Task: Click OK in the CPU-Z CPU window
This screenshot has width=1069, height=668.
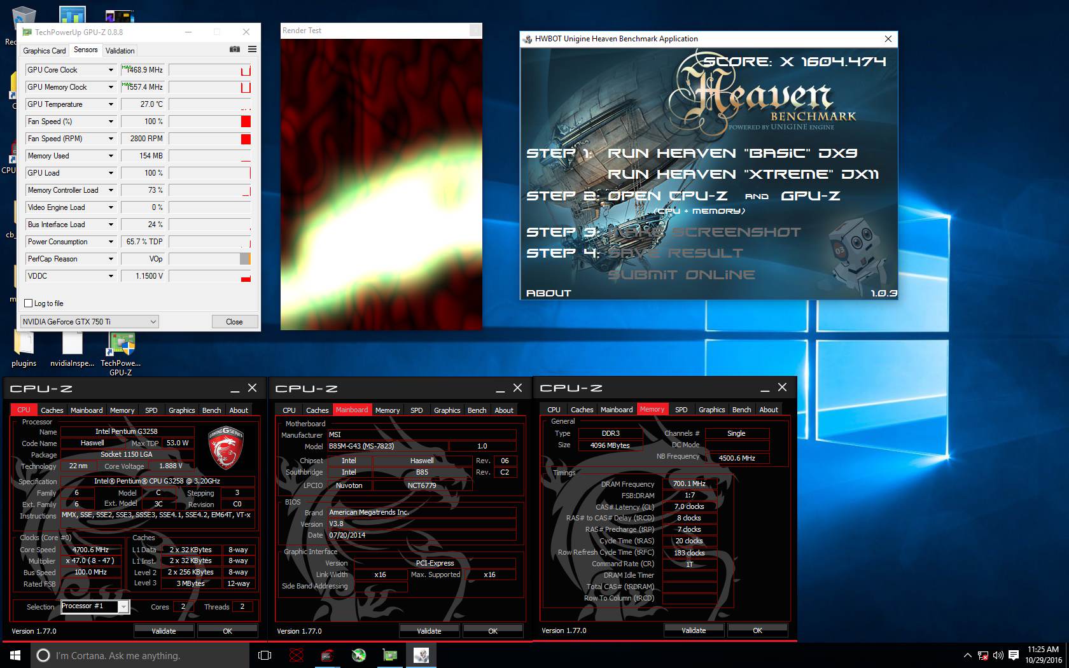Action: 227,631
